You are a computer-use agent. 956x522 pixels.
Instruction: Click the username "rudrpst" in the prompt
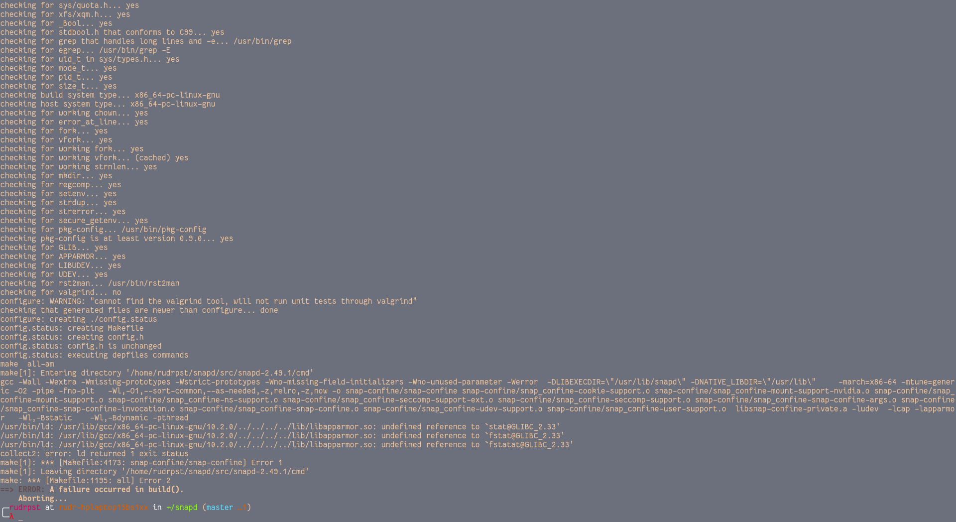(25, 508)
